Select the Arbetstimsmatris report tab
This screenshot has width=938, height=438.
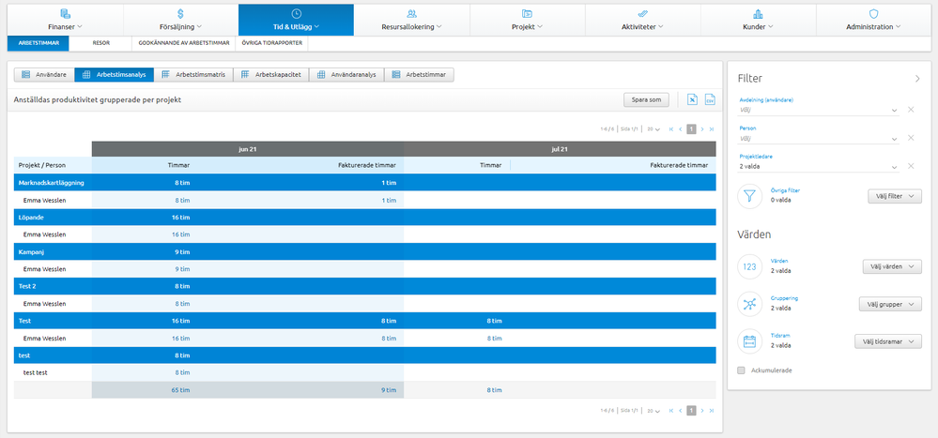193,75
